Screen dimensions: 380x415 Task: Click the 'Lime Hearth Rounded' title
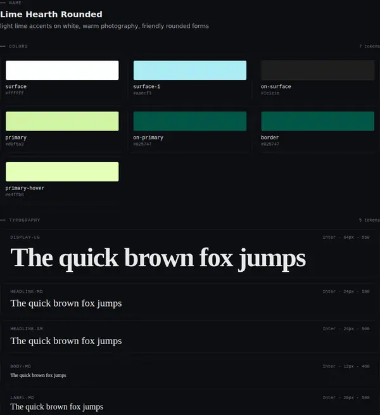pyautogui.click(x=51, y=15)
